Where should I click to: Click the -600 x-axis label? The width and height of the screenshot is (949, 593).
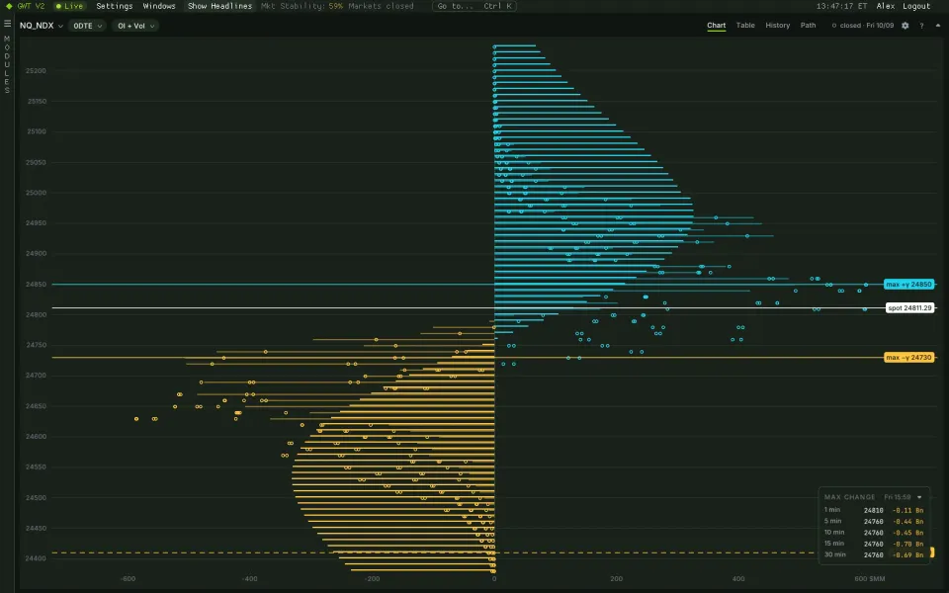[x=128, y=579]
